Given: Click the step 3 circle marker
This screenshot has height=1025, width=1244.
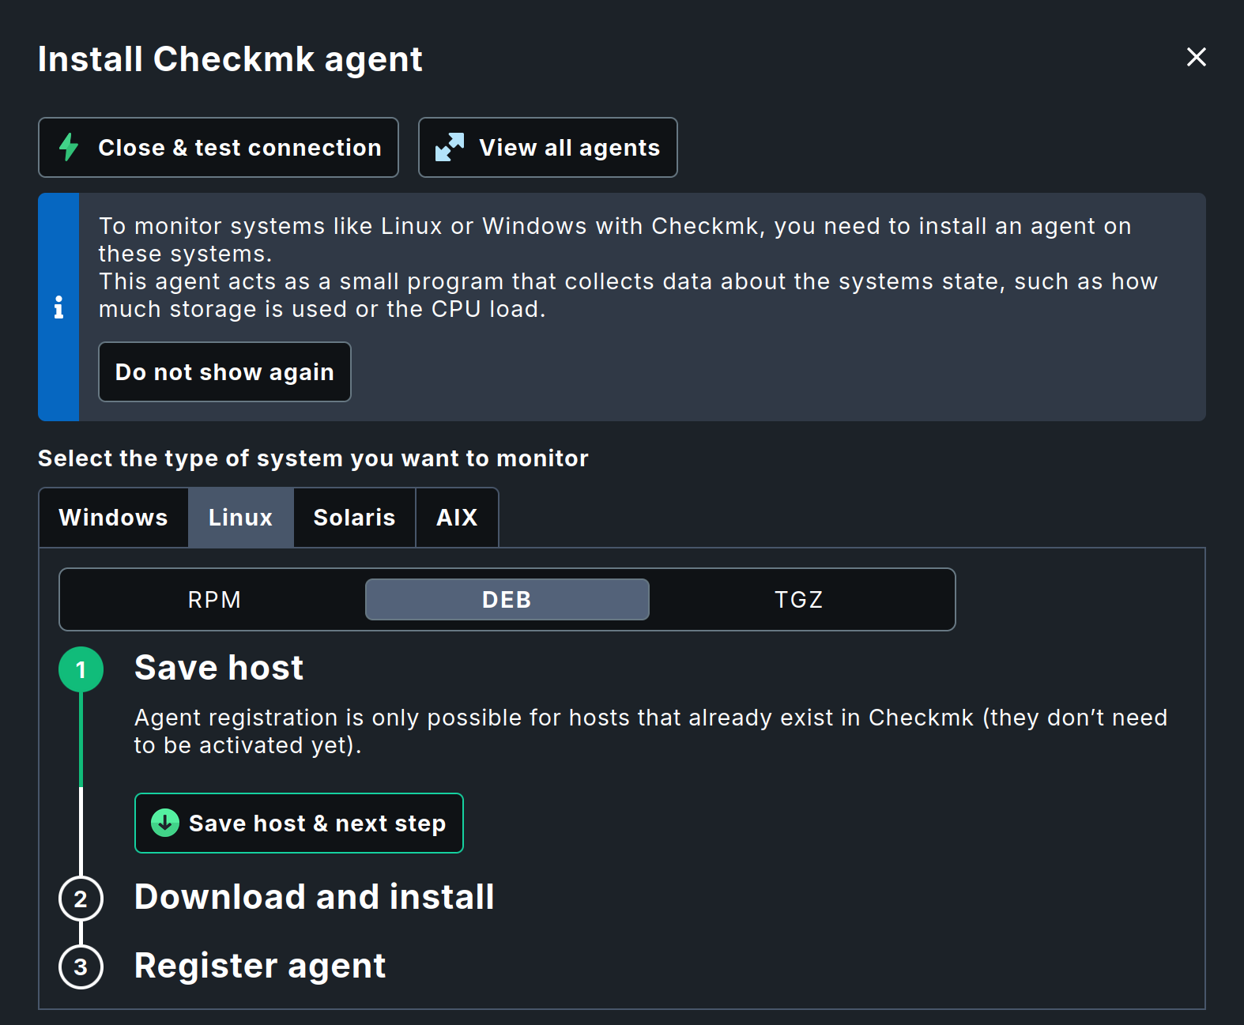Looking at the screenshot, I should (81, 967).
